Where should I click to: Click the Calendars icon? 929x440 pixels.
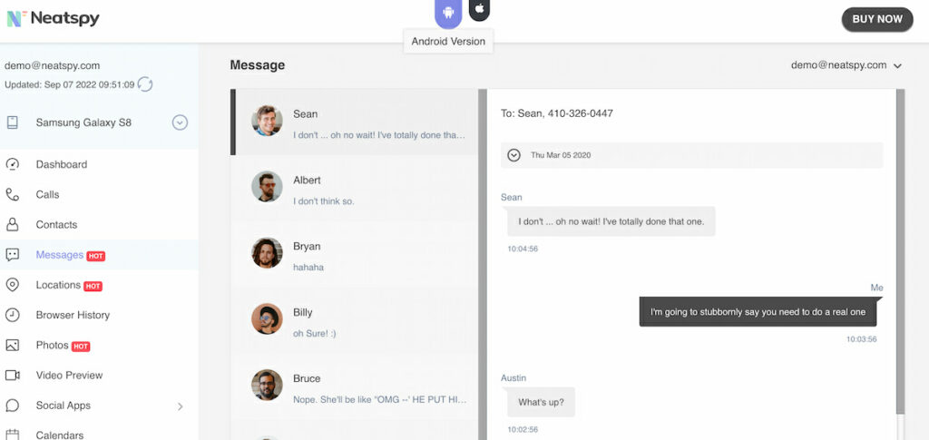click(13, 435)
